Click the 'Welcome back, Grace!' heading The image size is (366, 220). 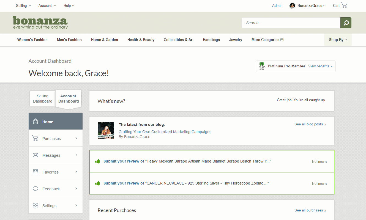coord(69,73)
